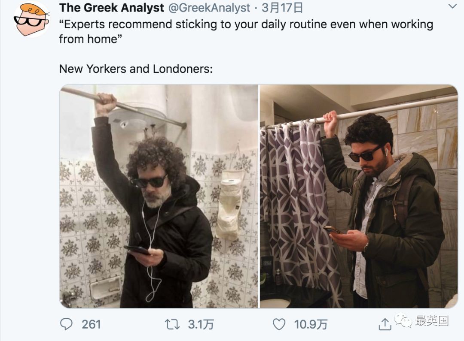Screen dimensions: 464x341
Task: Click the "New Yorkers and Londoners:" line
Action: (136, 69)
